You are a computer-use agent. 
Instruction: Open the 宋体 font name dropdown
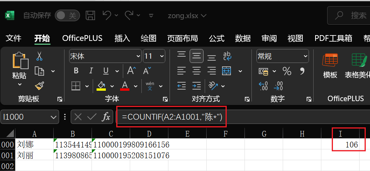(138, 56)
